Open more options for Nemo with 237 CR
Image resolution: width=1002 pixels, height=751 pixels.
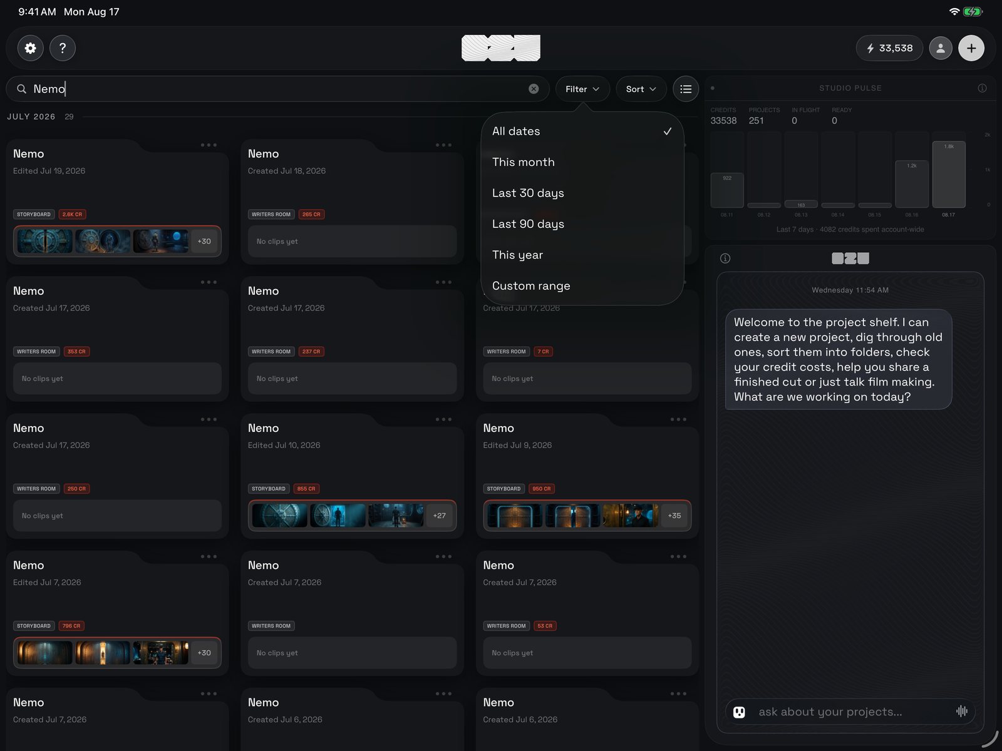[443, 282]
